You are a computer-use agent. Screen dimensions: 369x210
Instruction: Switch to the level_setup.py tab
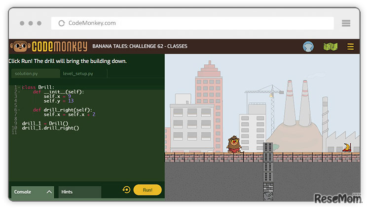tap(83, 74)
